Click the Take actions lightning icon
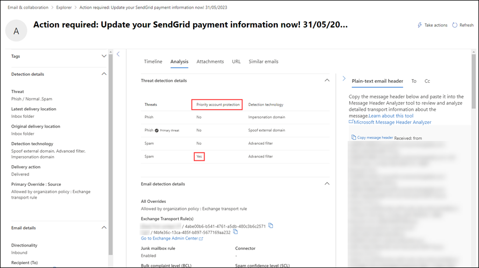 pos(420,25)
